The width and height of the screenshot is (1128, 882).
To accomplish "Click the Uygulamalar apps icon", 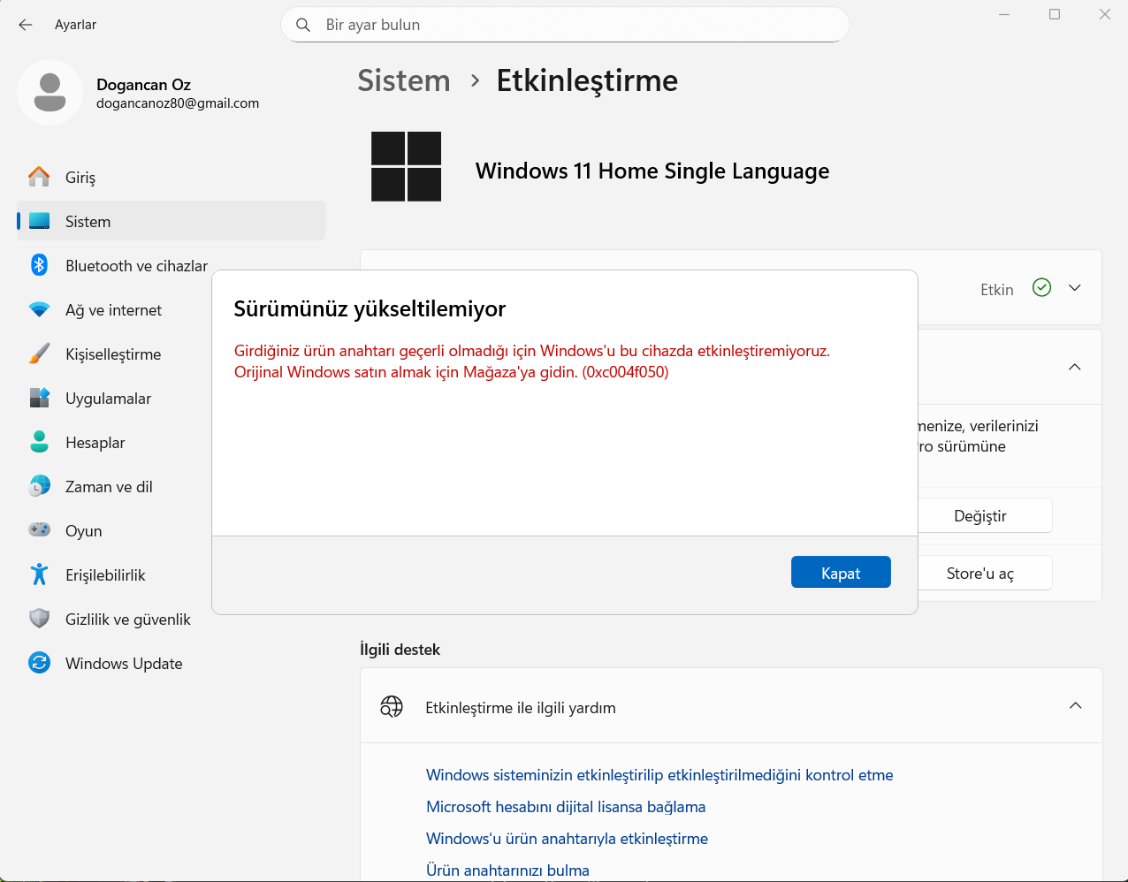I will pyautogui.click(x=39, y=398).
